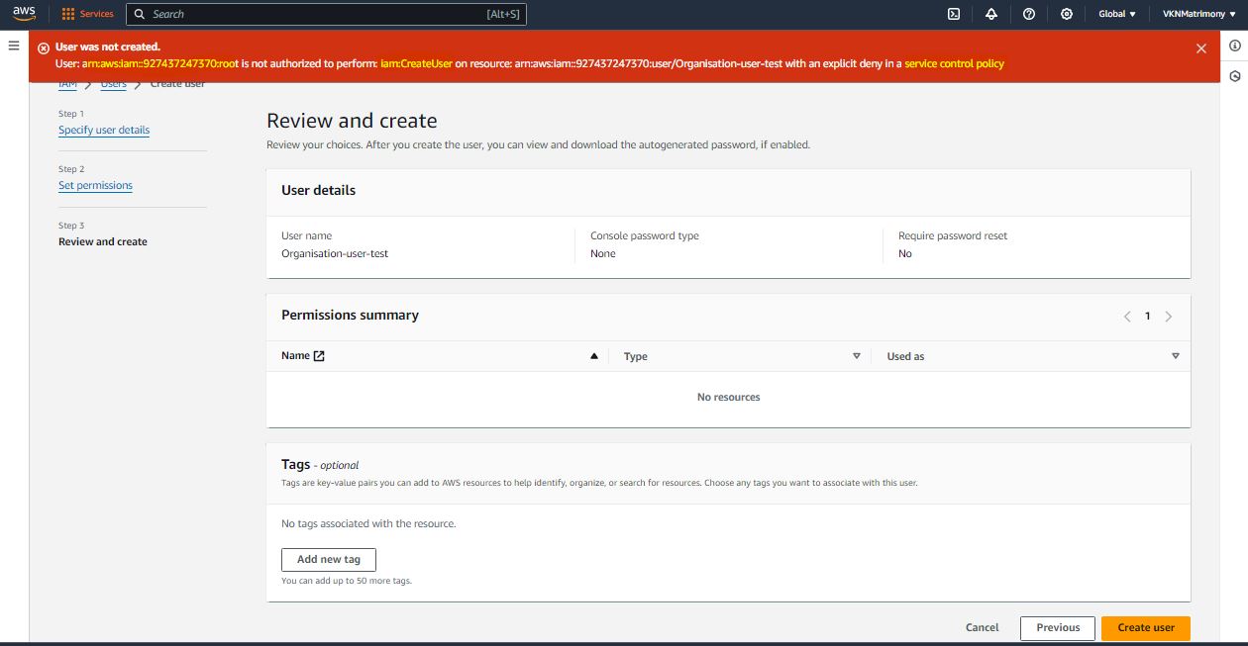Go to Set permissions step
The height and width of the screenshot is (646, 1248).
[95, 186]
